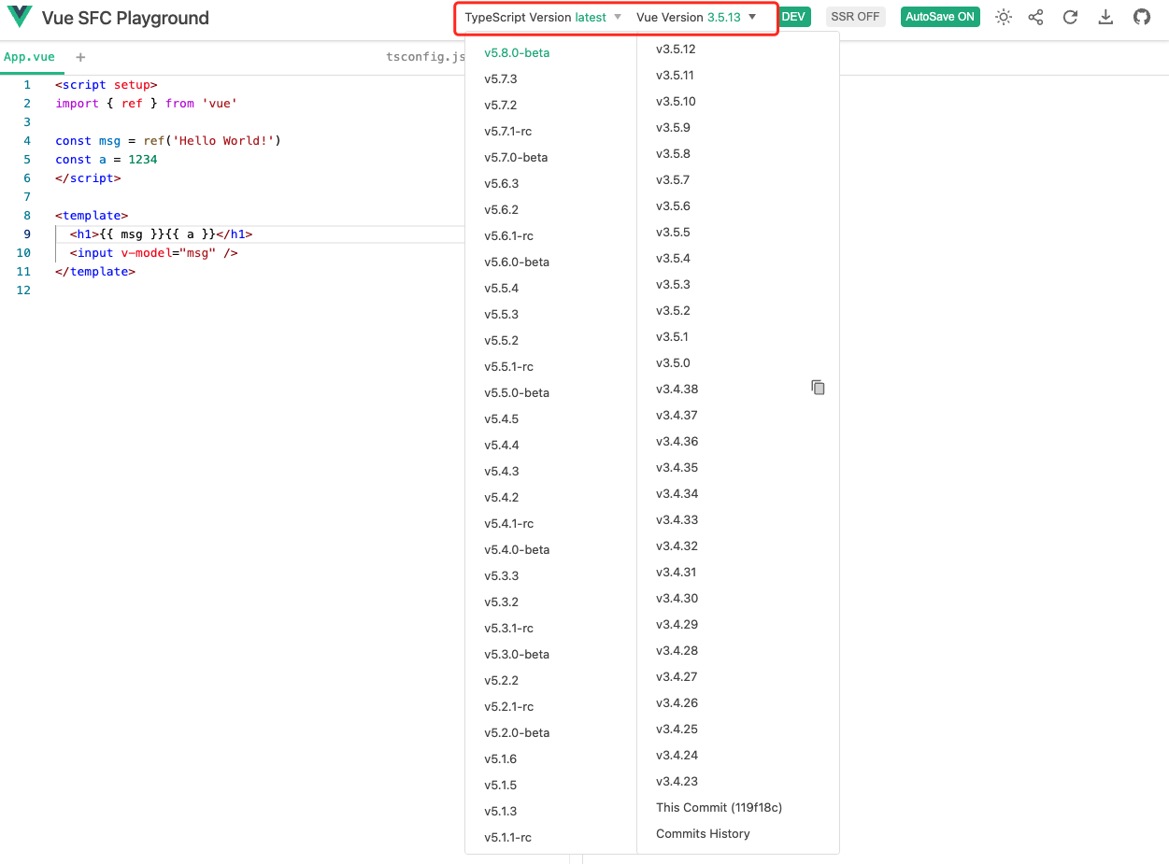Image resolution: width=1169 pixels, height=864 pixels.
Task: Pick TypeScript v5.6.0-beta
Action: coord(517,262)
